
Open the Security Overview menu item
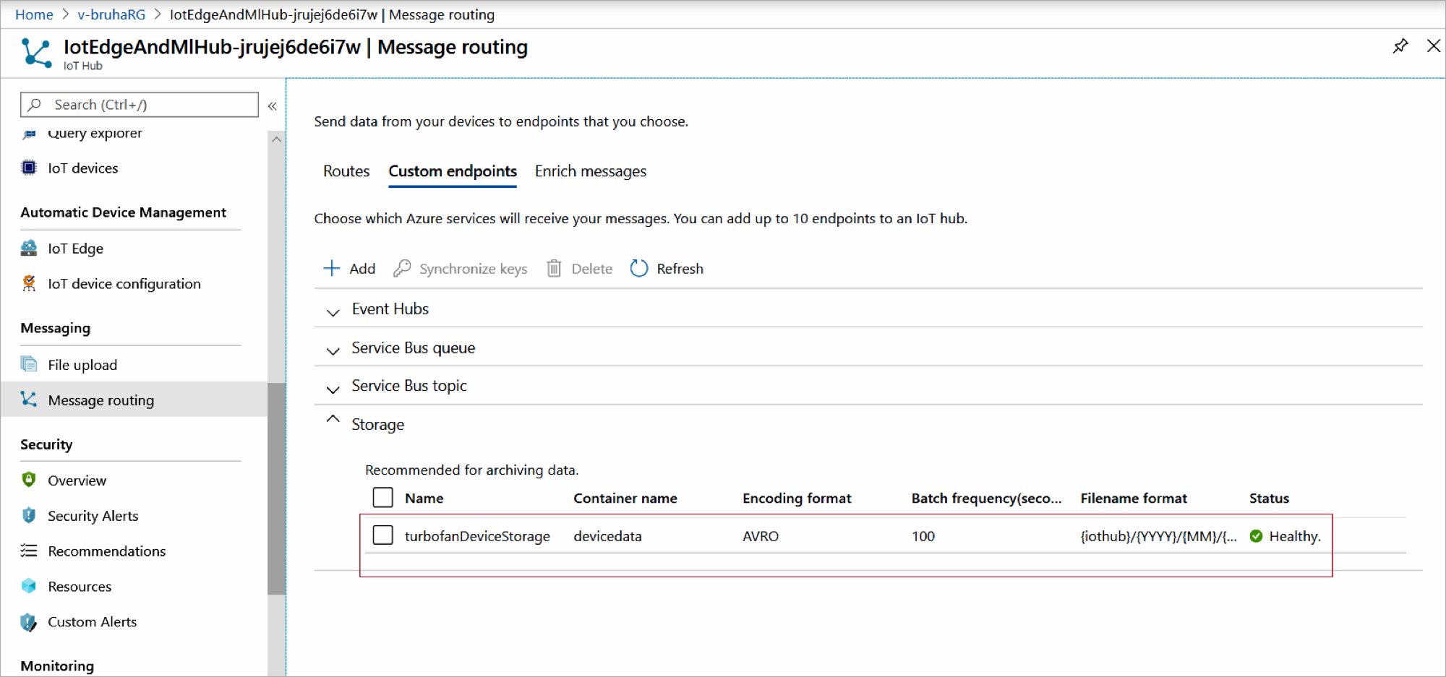click(x=77, y=480)
